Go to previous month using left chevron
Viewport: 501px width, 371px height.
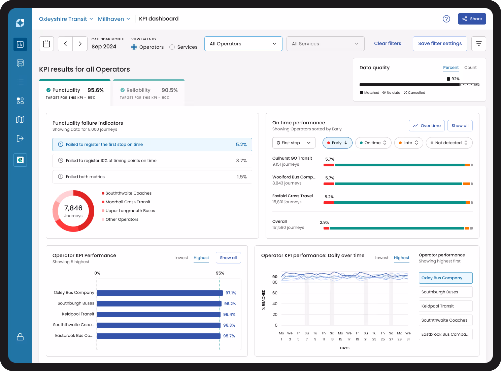tap(65, 43)
